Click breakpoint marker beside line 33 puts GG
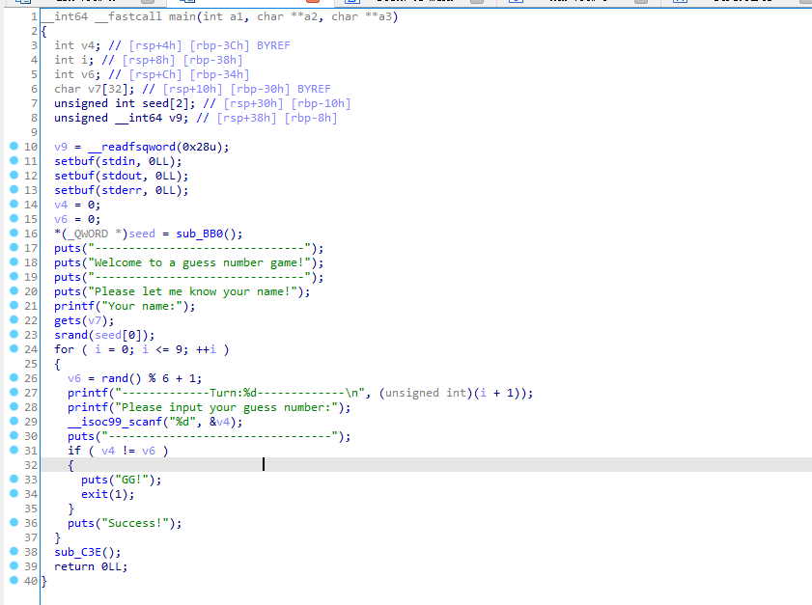This screenshot has height=605, width=812. point(14,480)
